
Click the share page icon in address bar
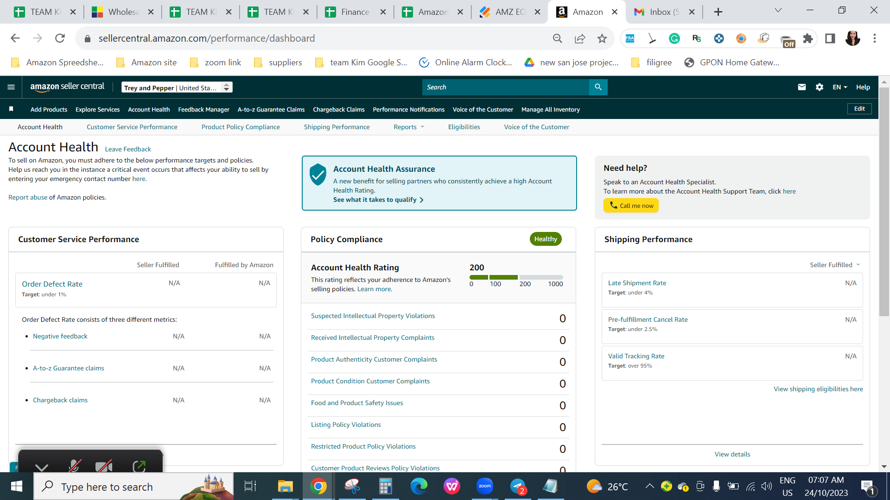coord(580,38)
